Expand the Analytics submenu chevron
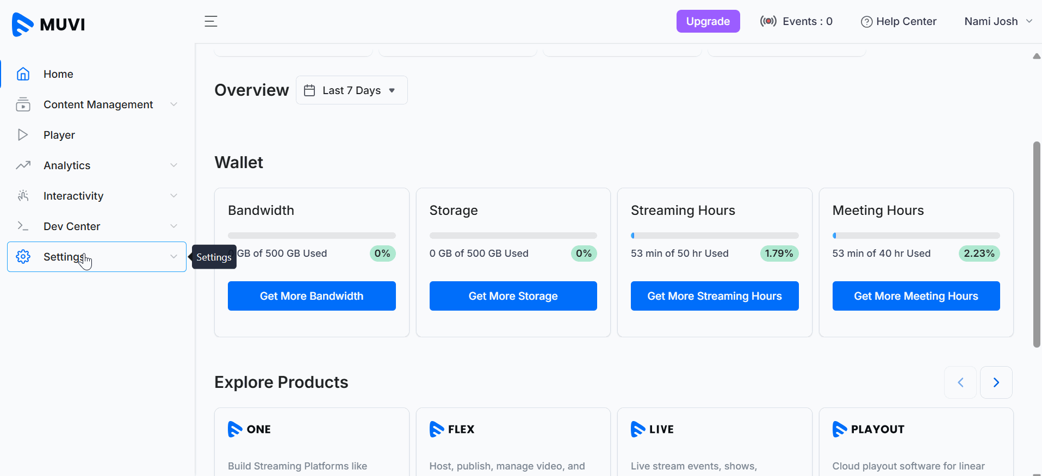This screenshot has width=1042, height=476. pos(173,165)
